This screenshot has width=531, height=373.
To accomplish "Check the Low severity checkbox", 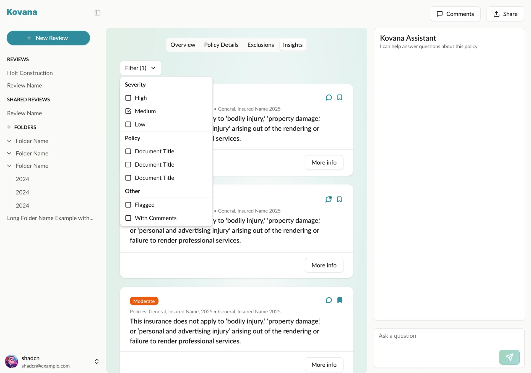I will [128, 124].
